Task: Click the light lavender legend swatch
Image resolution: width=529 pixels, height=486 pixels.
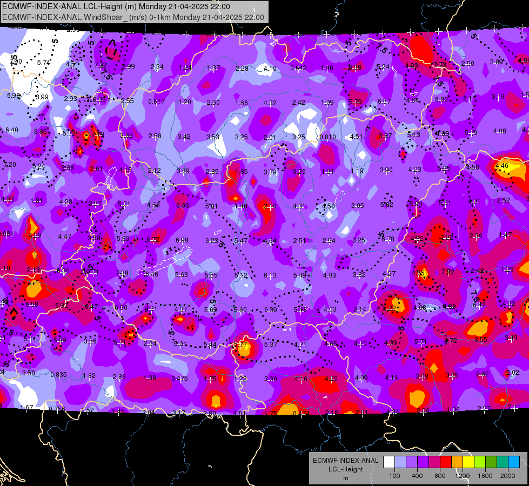Action: [400, 462]
